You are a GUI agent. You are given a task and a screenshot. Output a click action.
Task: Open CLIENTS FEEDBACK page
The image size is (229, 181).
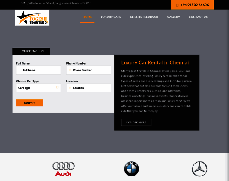pos(144,17)
